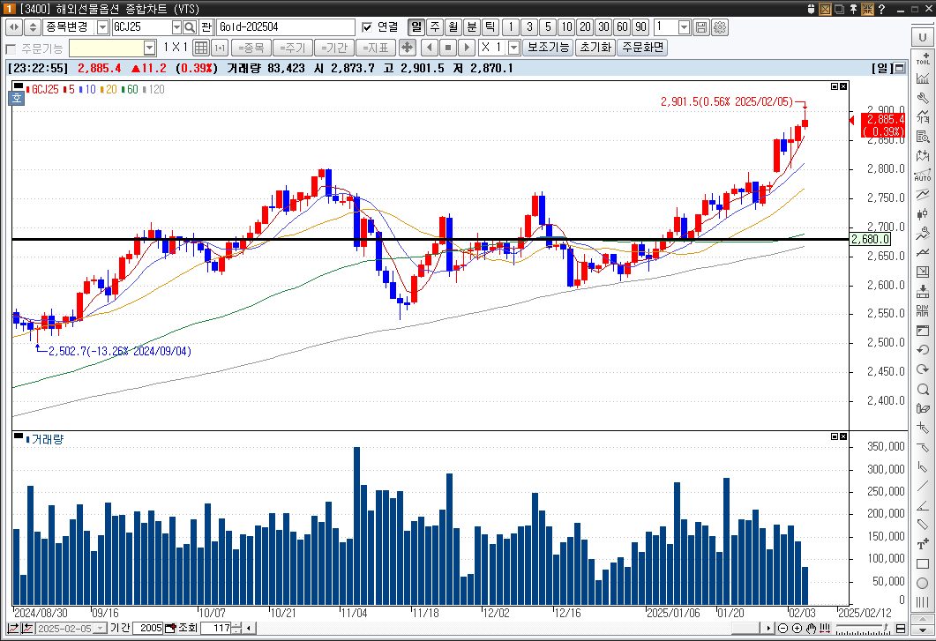Image resolution: width=936 pixels, height=641 pixels.
Task: Select the magnifier zoom tool in sidebar
Action: [x=923, y=389]
